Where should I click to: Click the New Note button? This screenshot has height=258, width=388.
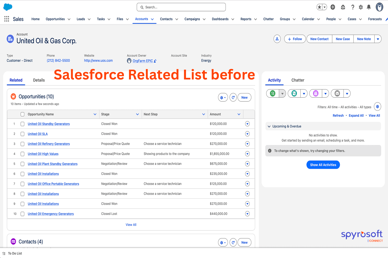pyautogui.click(x=364, y=39)
